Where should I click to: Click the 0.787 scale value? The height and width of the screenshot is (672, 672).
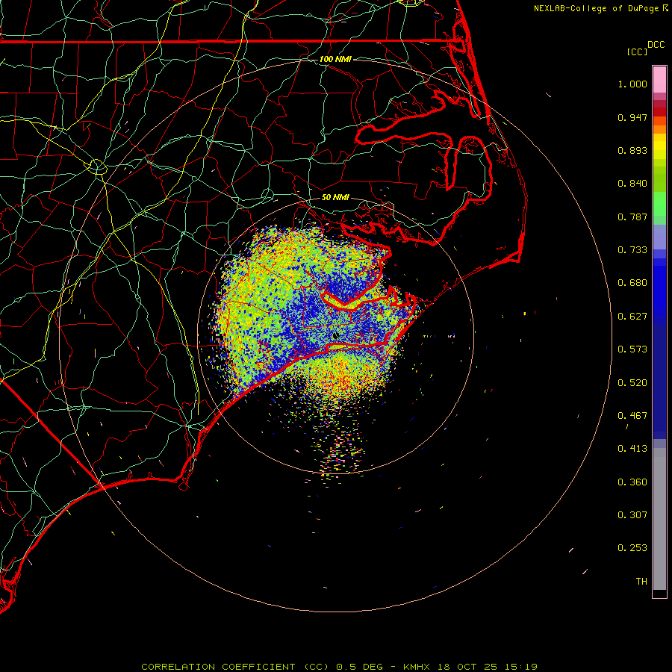(632, 217)
